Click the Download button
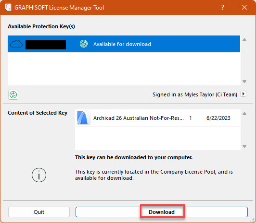Viewport: 256px width, 223px height. click(x=162, y=212)
